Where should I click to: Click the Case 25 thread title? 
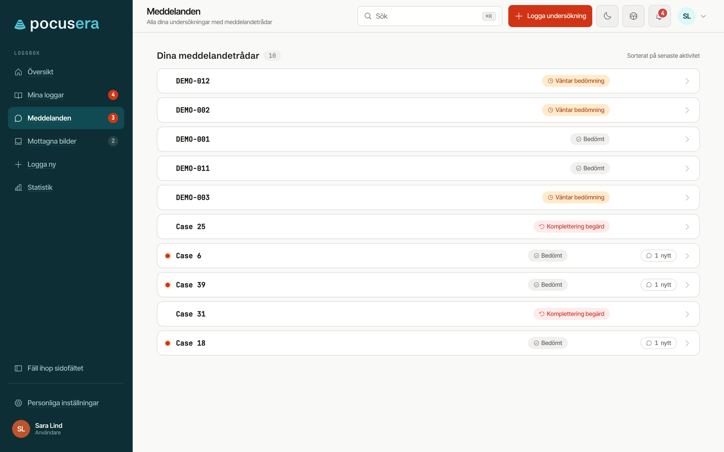pos(191,227)
